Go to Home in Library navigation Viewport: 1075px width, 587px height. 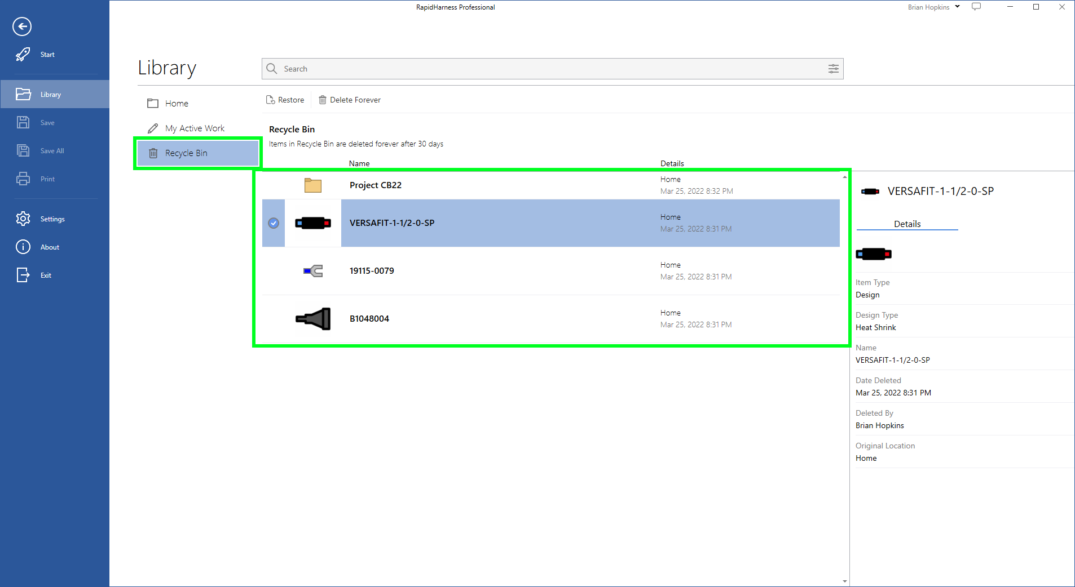(197, 104)
